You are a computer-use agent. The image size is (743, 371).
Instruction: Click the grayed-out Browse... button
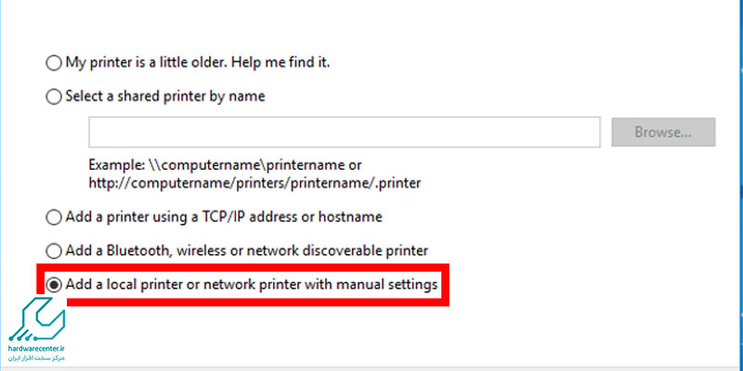click(x=663, y=132)
